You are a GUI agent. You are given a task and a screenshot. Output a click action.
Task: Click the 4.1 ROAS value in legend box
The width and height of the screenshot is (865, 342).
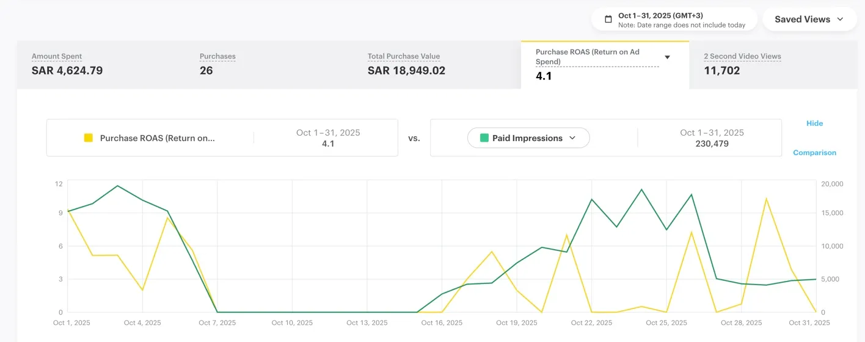pyautogui.click(x=328, y=144)
